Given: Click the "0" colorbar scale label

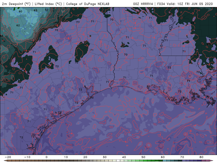Looking at the screenshot, I should pos(46,157).
